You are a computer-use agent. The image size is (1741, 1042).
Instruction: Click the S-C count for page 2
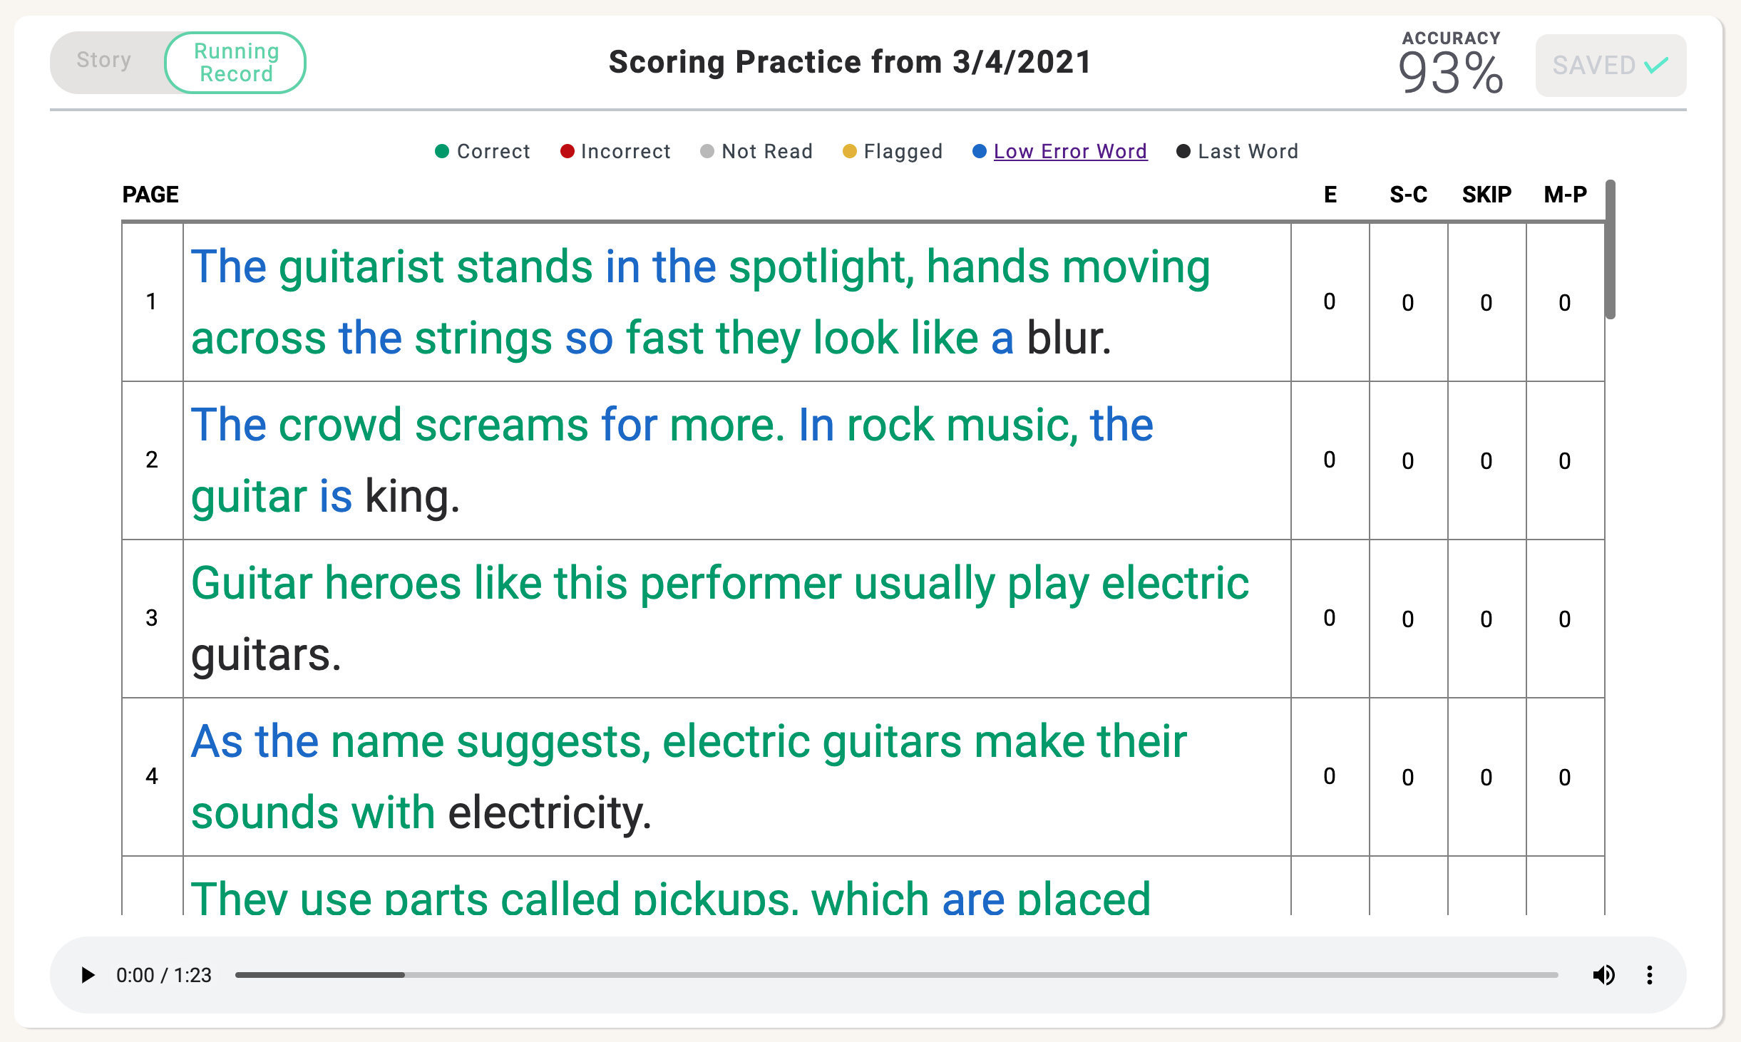point(1408,460)
